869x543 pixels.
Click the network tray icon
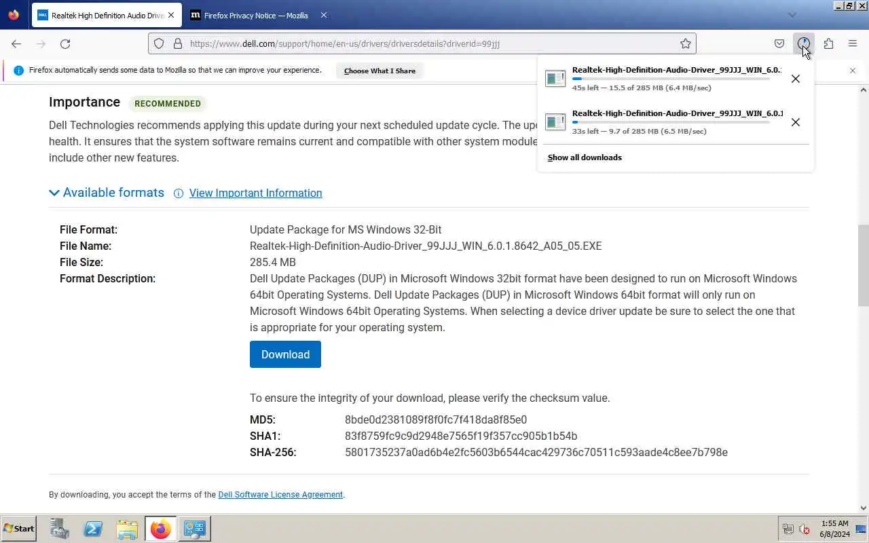(x=788, y=529)
